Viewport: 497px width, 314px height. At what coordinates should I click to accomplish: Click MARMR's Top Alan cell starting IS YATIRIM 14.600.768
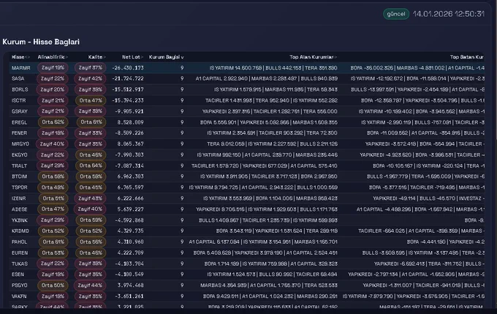[x=273, y=68]
